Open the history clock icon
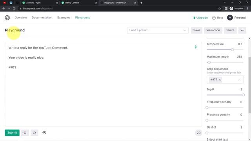The image size is (251, 141). (x=44, y=133)
